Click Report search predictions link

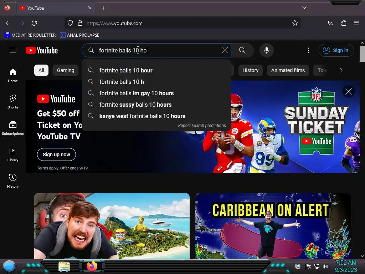pos(202,125)
